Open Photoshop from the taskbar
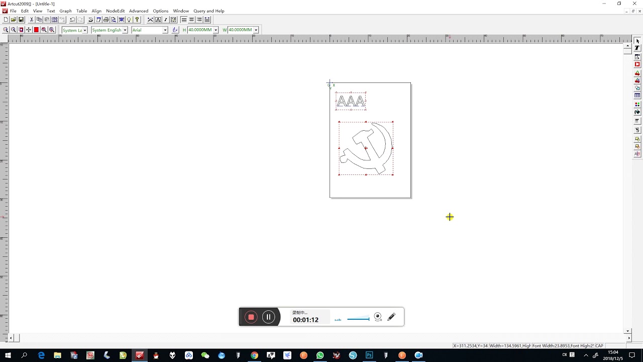The height and width of the screenshot is (362, 643). pyautogui.click(x=369, y=355)
